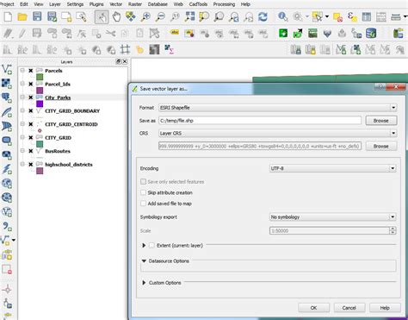Screen dimensions: 408x320
Task: Click the Add SpatiaLite Layer feather icon
Action: coord(7,112)
